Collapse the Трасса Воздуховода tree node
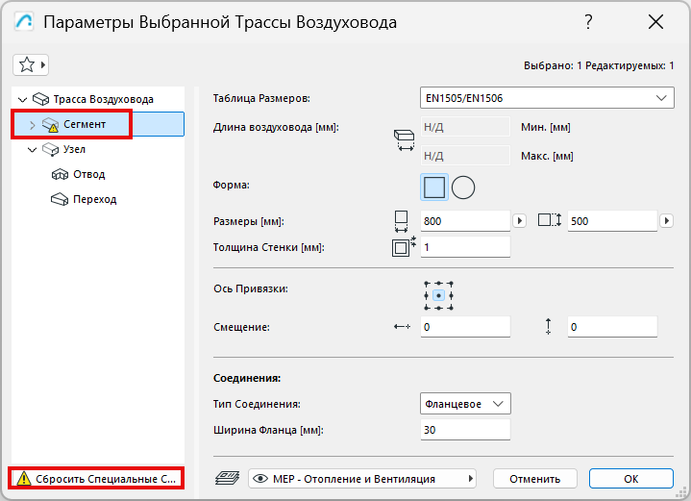 [22, 100]
